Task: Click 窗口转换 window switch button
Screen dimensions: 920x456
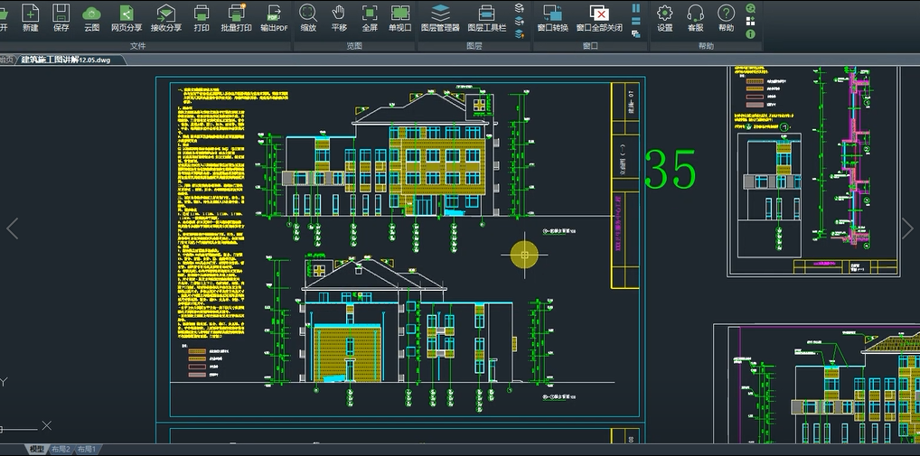Action: [552, 16]
